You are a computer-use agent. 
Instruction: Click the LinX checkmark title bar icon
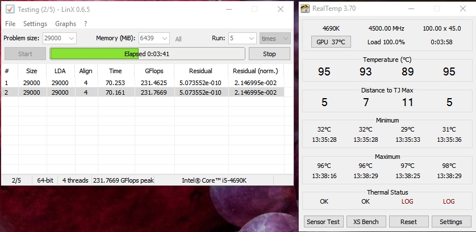point(10,9)
